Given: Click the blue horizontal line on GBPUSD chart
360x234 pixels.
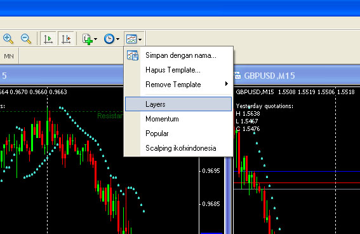Looking at the screenshot, I should pos(297,171).
